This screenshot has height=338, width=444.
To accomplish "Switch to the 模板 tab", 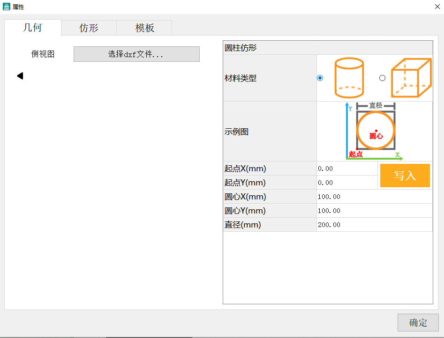I will pyautogui.click(x=144, y=27).
